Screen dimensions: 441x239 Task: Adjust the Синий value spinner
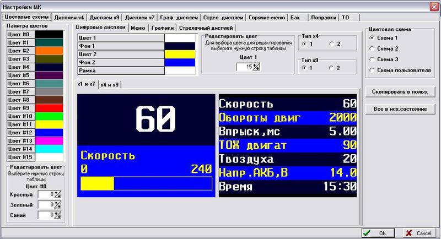click(57, 216)
